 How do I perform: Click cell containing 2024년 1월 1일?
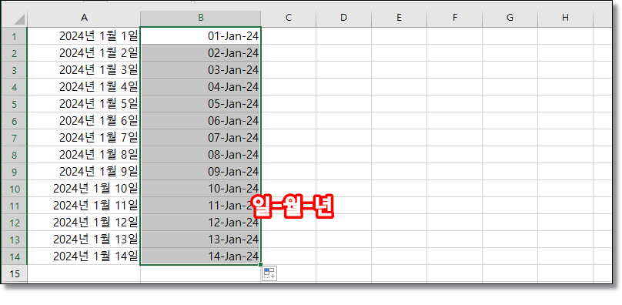[84, 36]
